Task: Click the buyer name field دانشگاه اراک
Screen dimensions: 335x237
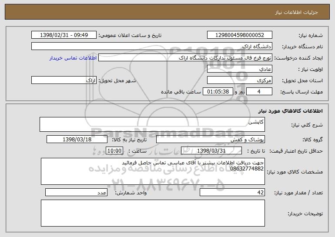Action: (x=152, y=46)
